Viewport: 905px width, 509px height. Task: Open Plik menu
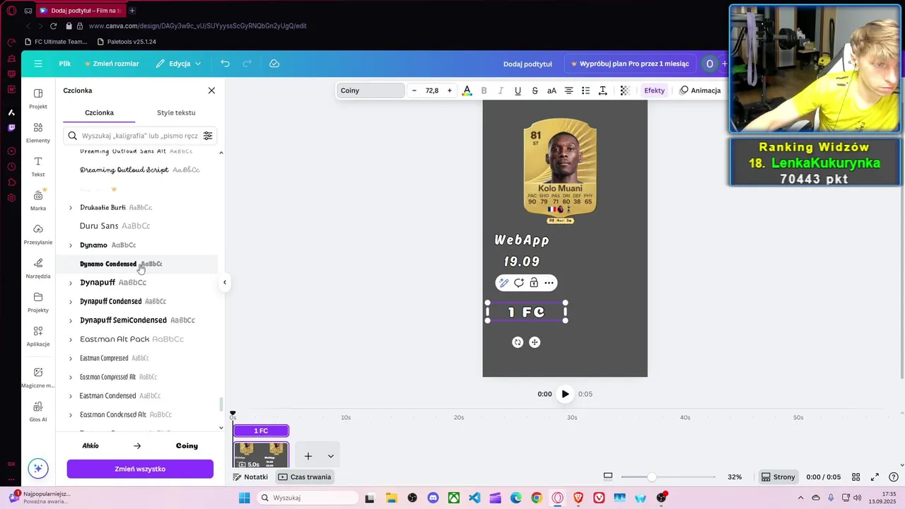click(65, 64)
